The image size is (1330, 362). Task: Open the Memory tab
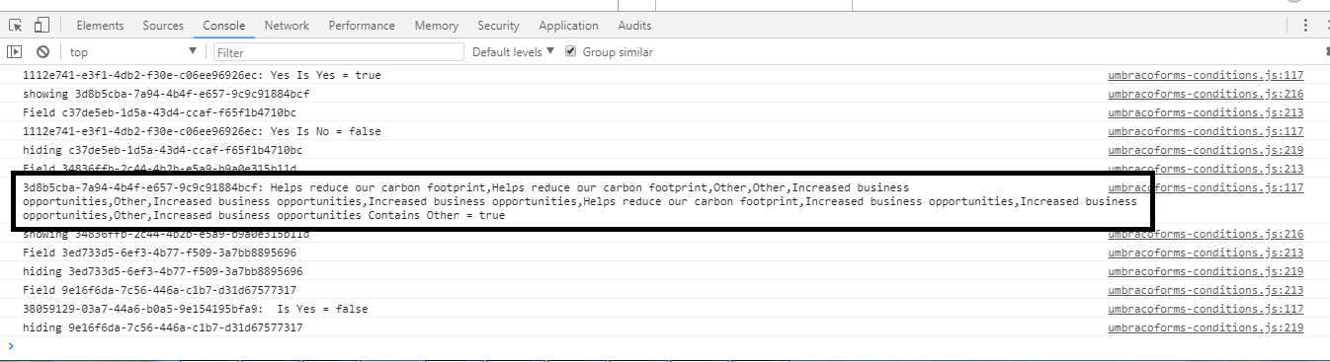(x=436, y=26)
